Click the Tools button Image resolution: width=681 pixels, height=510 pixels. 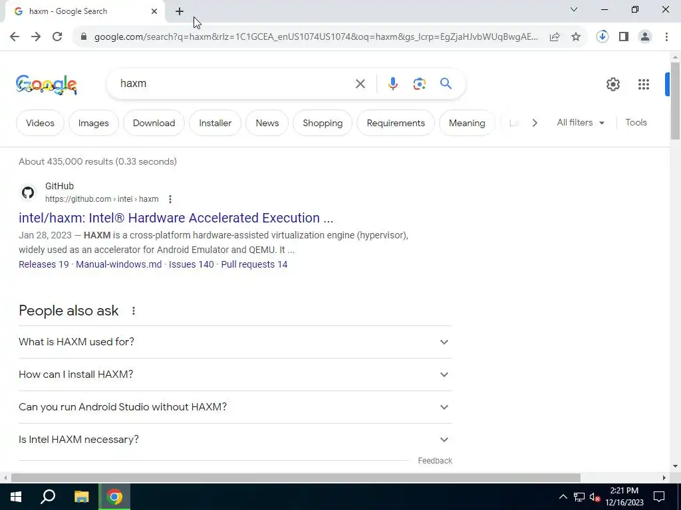point(636,123)
